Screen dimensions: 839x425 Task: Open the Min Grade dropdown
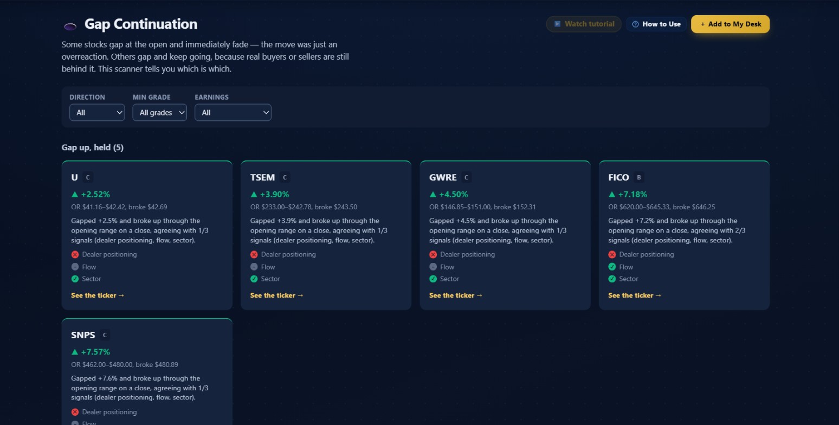[160, 112]
